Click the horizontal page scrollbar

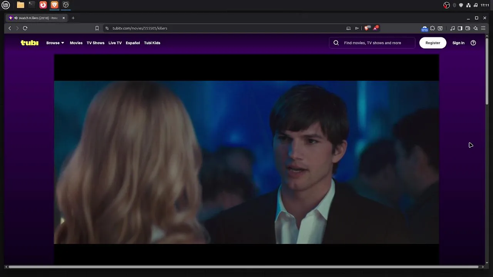[x=243, y=267]
